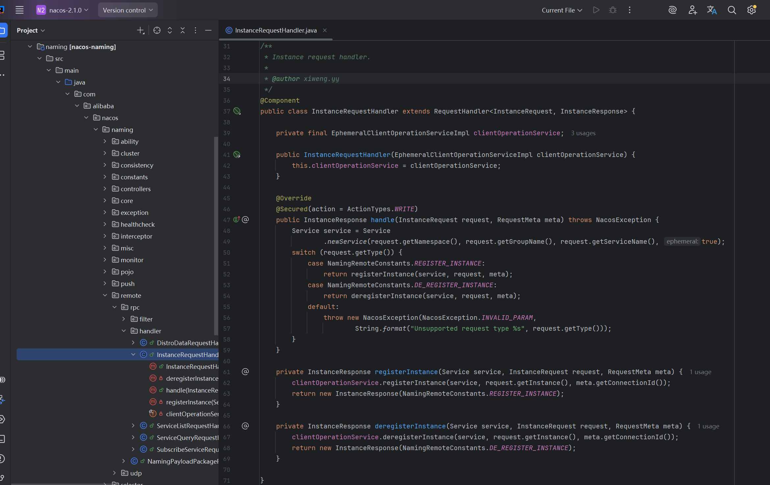Click the Search Everywhere magnifier icon
Screen dimensions: 770x485
(731, 10)
